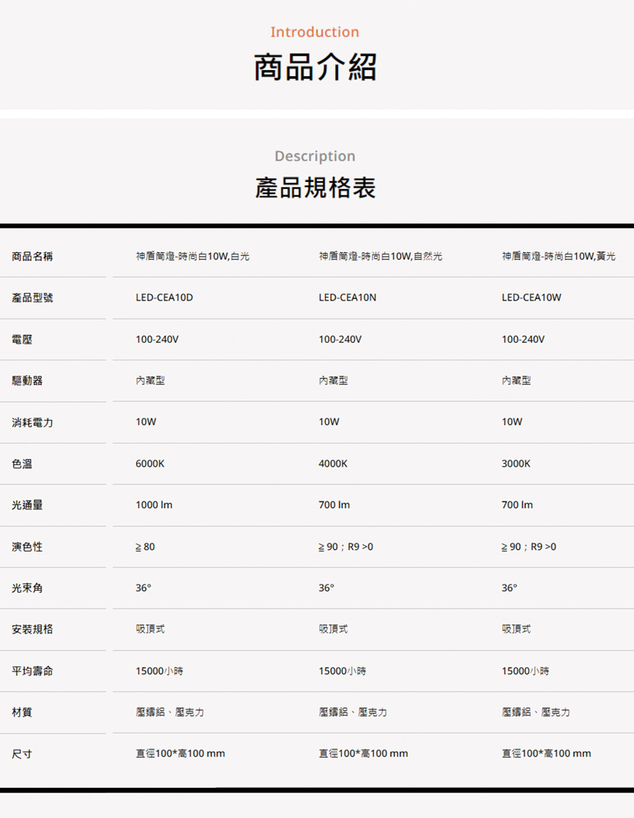
Task: Click the 'Description' gray subtitle
Action: tap(315, 156)
